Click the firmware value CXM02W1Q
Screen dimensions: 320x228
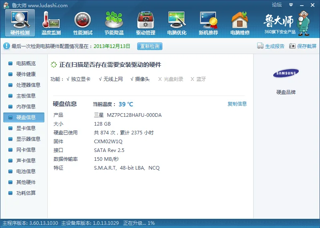108,142
